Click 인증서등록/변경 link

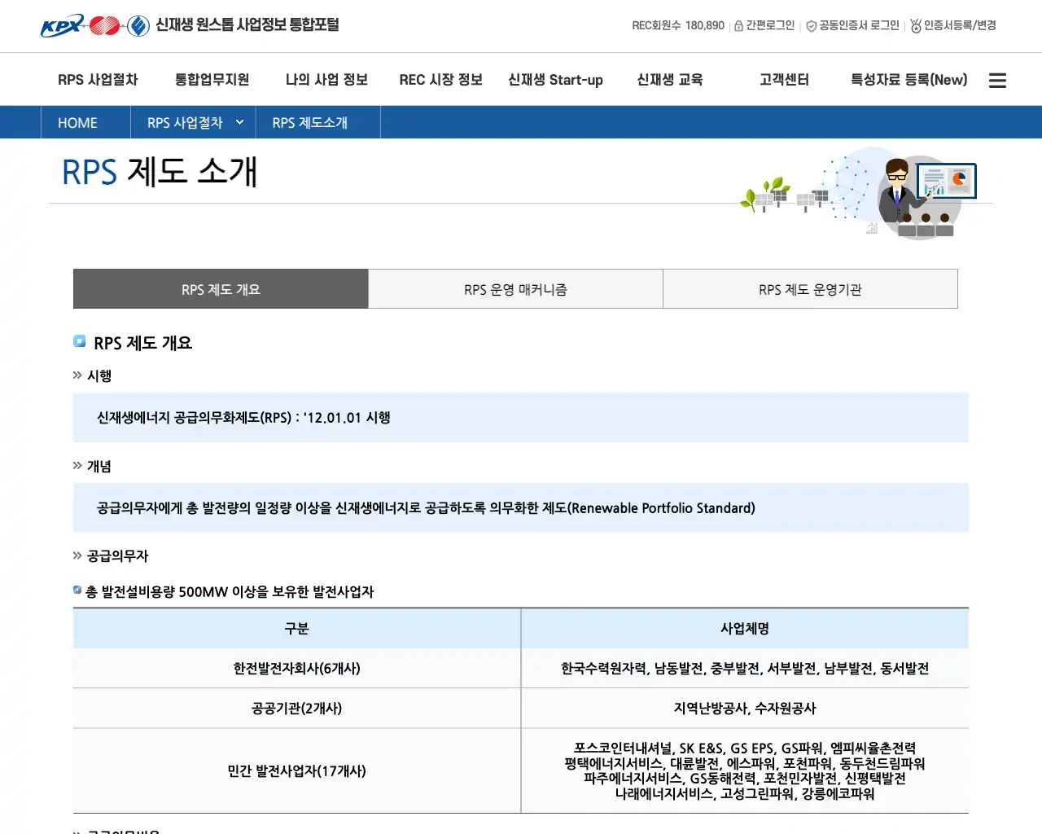pos(960,26)
